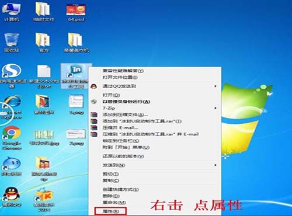
Task: Select the 1.png file icon
Action: 77,104
